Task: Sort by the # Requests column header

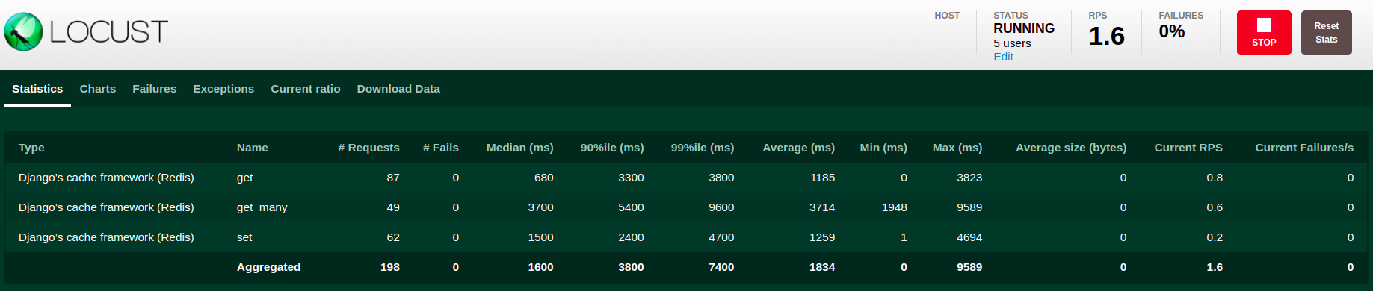Action: [x=368, y=148]
